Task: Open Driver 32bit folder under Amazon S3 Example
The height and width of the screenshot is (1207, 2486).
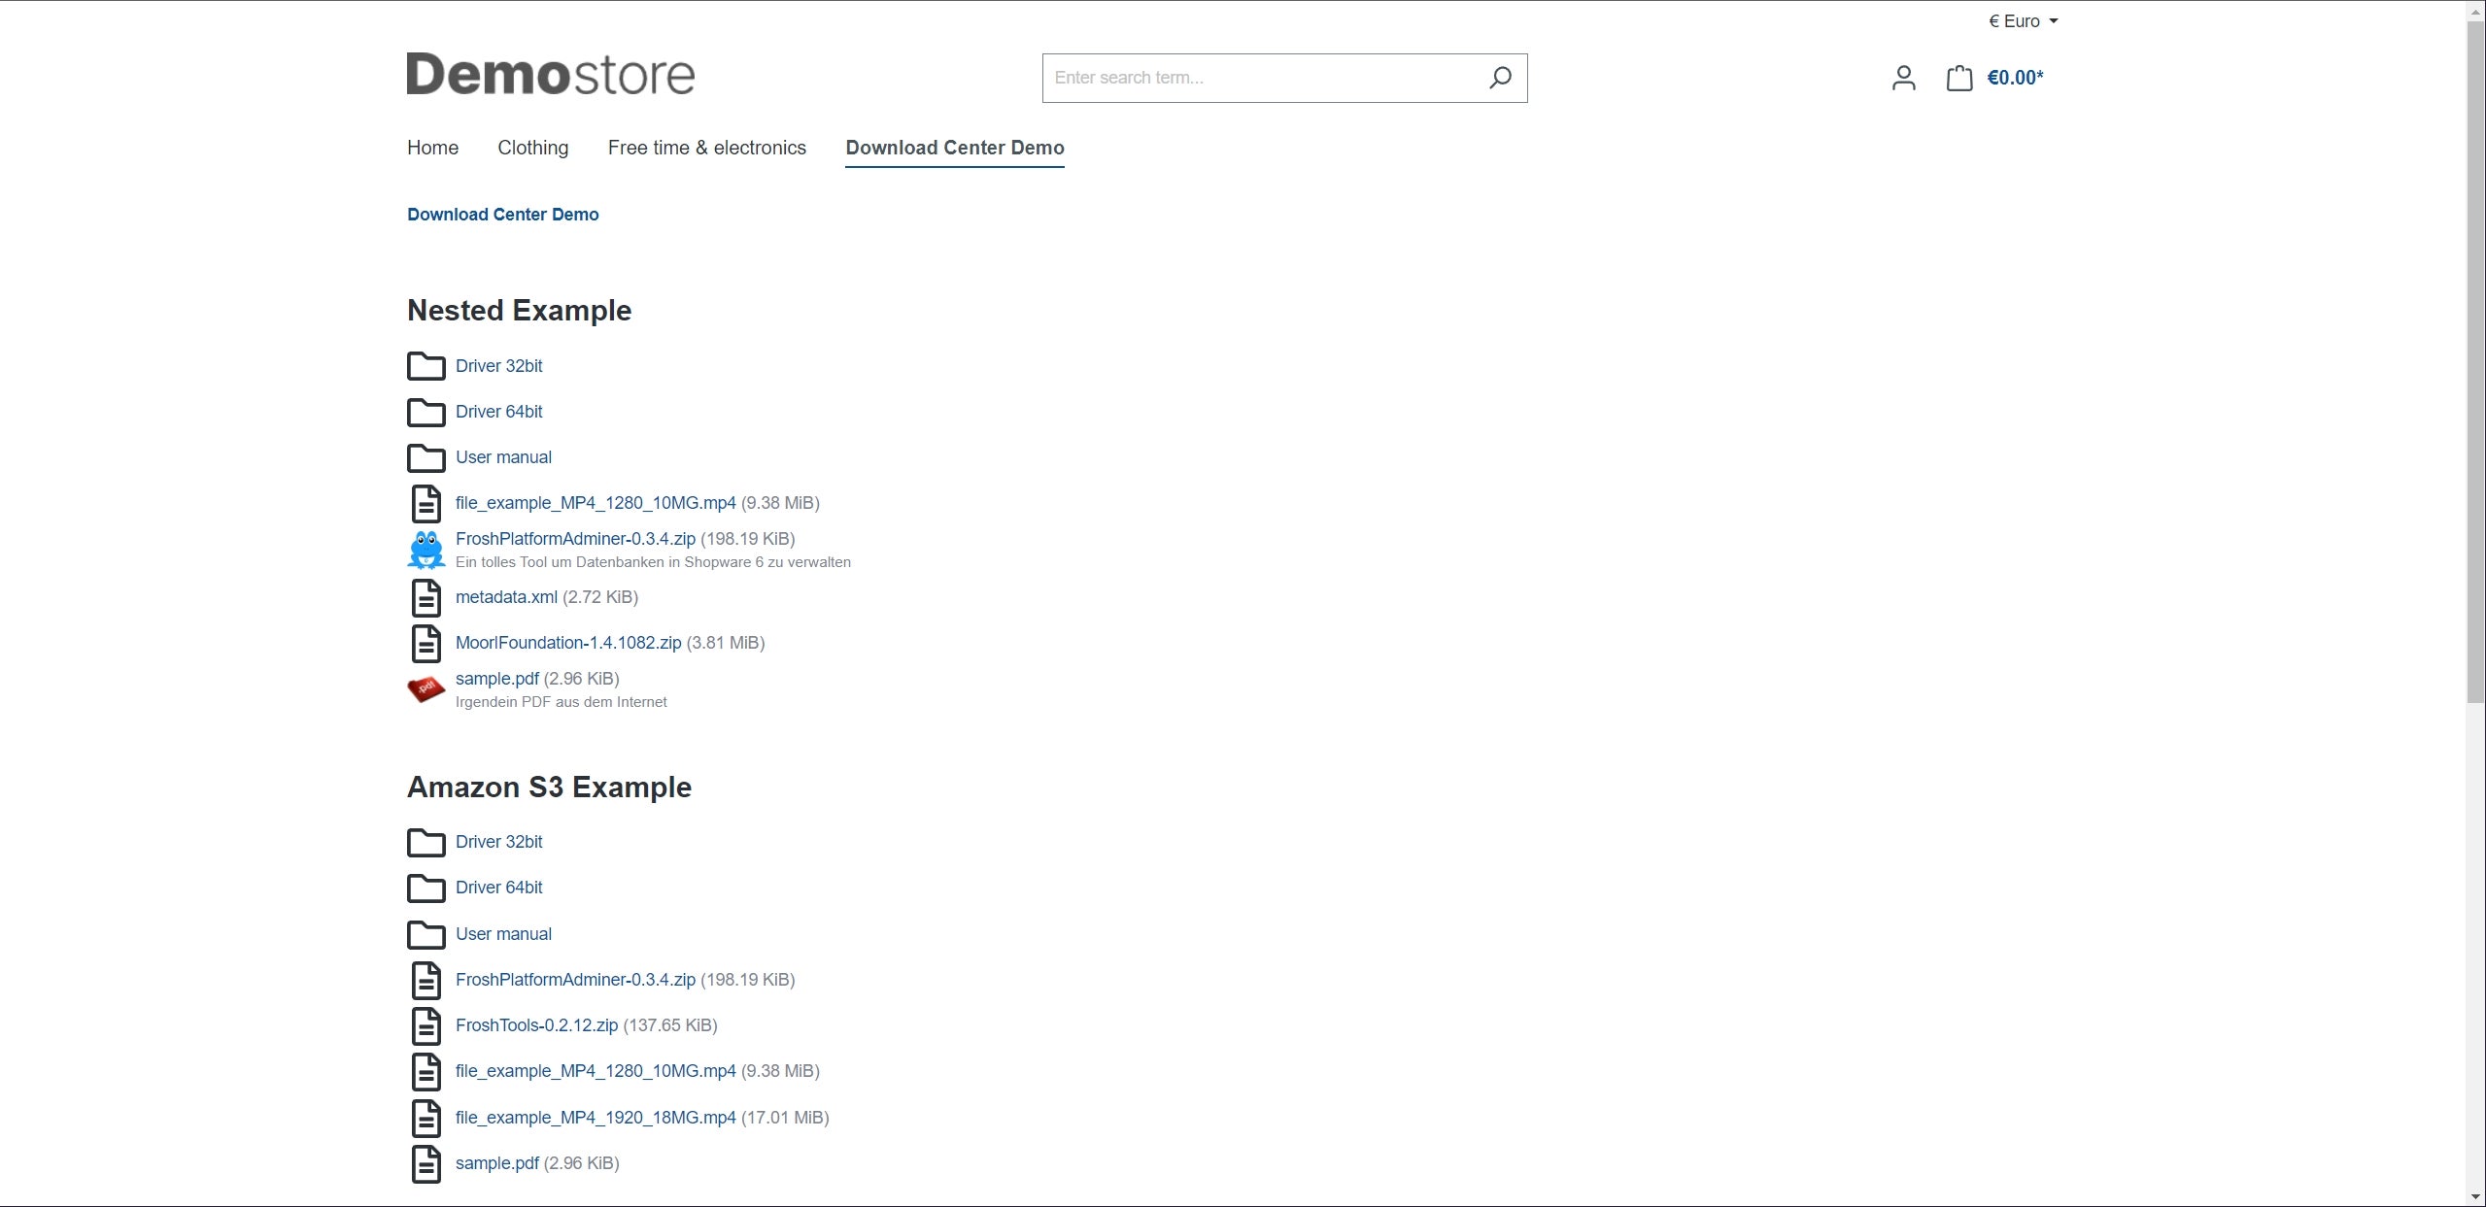Action: pyautogui.click(x=498, y=842)
